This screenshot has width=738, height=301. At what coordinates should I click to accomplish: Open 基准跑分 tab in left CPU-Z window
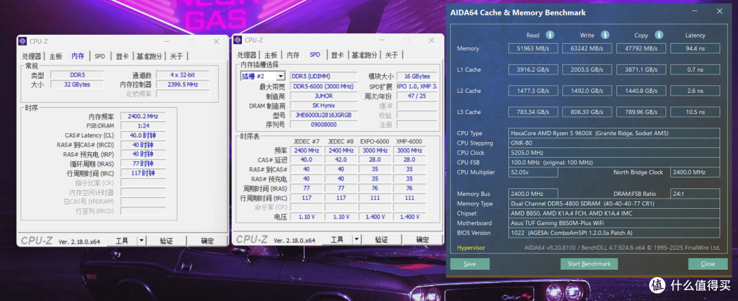[149, 56]
